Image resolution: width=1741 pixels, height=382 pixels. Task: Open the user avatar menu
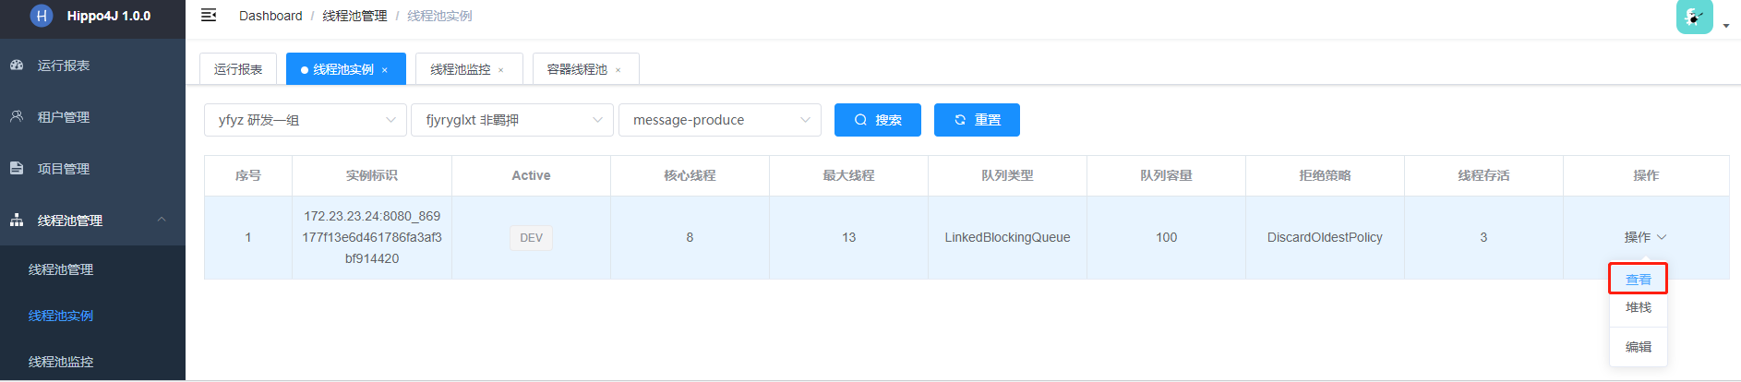click(1695, 17)
